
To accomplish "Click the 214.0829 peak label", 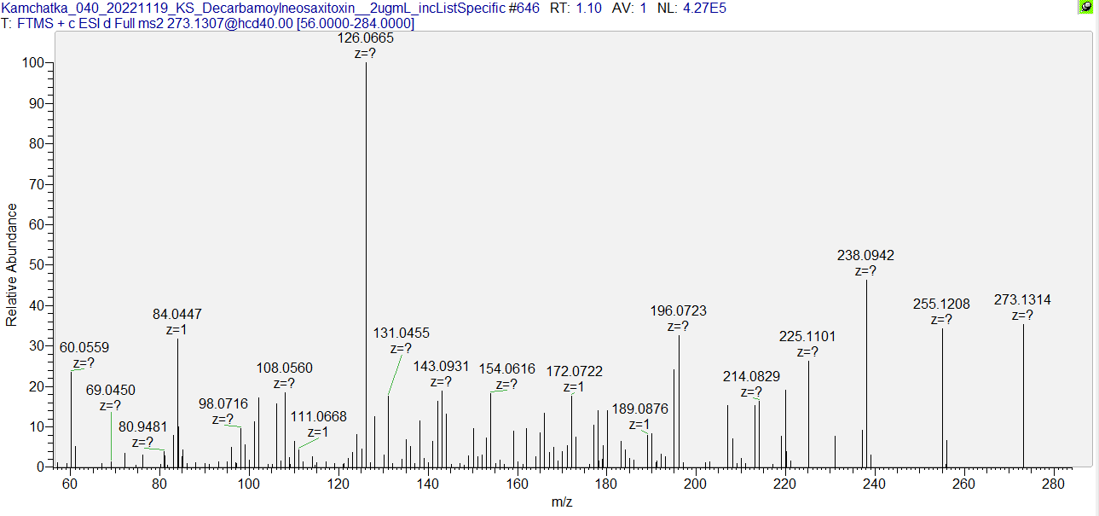I will pos(751,377).
